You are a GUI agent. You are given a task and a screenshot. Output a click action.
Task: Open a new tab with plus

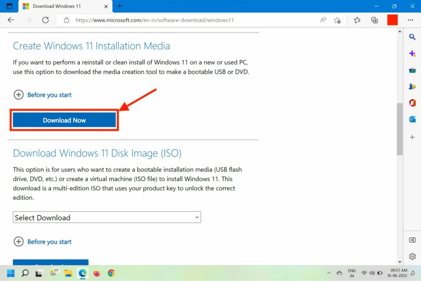click(x=120, y=6)
